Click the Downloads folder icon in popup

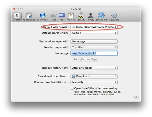(x=74, y=76)
